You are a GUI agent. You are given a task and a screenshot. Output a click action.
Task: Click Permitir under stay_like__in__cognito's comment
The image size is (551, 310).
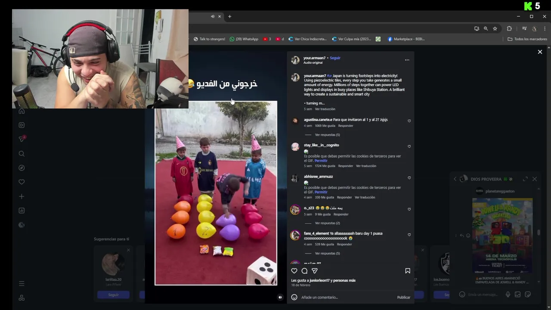[x=321, y=161]
